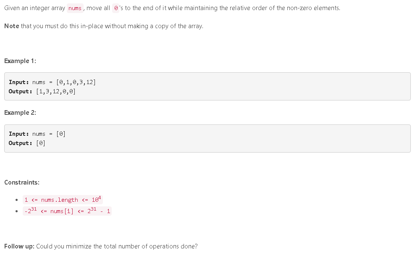
Task: Click the red '0' inline code token
Action: click(x=116, y=8)
